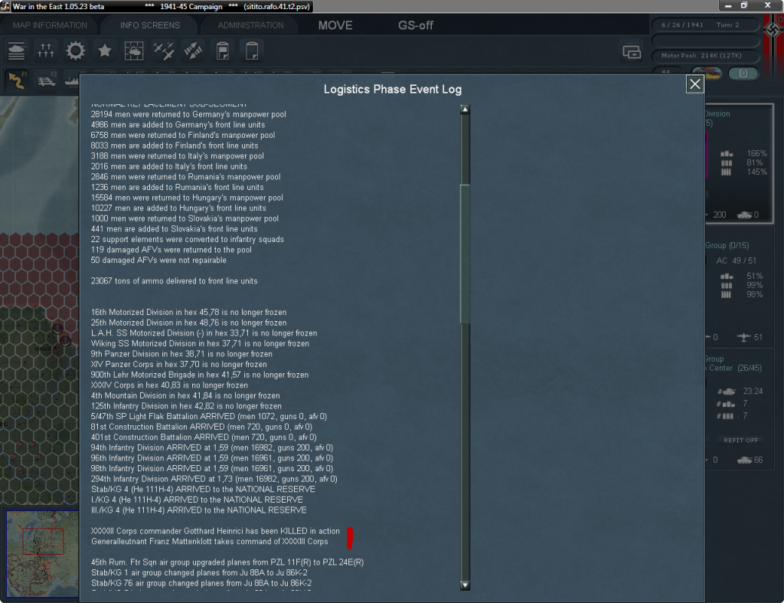The image size is (784, 603).
Task: Switch to the INFO SCREENS tab
Action: click(150, 25)
